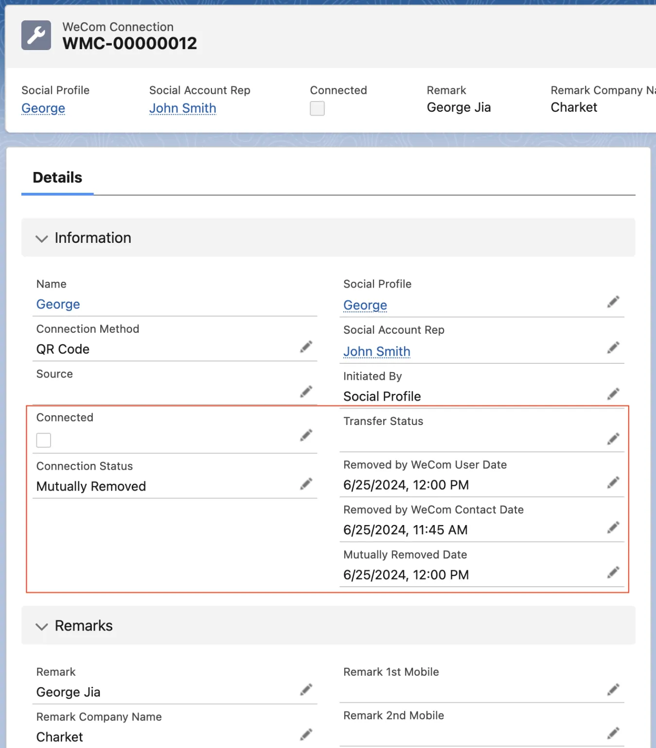Edit Removed by WeCom User Date

tap(613, 482)
